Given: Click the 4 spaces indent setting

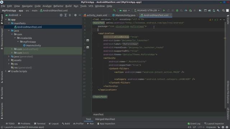Looking at the screenshot, I should 211,127.
